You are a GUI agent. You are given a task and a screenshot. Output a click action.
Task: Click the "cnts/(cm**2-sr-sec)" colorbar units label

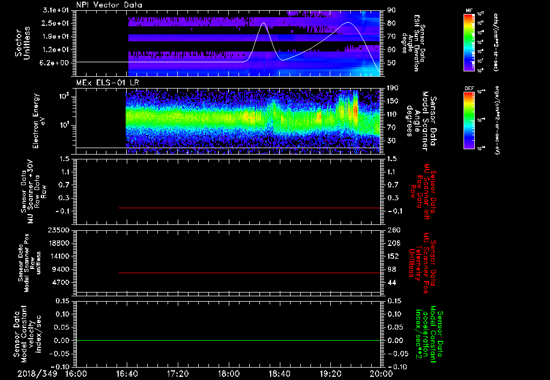[x=496, y=42]
